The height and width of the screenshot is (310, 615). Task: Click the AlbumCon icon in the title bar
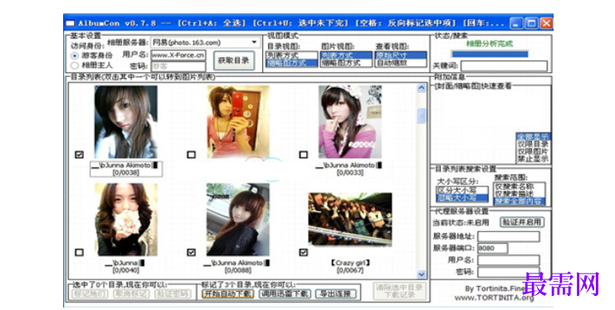(x=71, y=23)
